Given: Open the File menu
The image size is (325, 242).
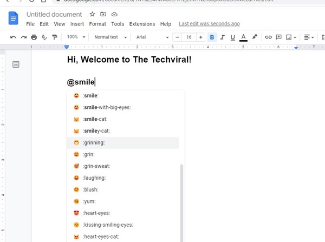Looking at the screenshot, I should point(30,24).
